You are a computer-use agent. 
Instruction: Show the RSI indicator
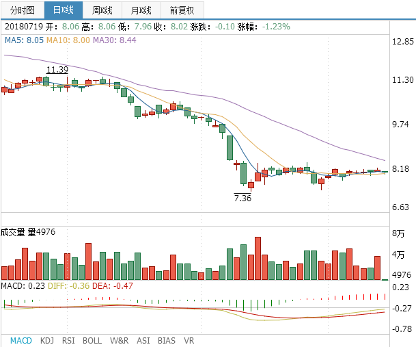point(68,341)
